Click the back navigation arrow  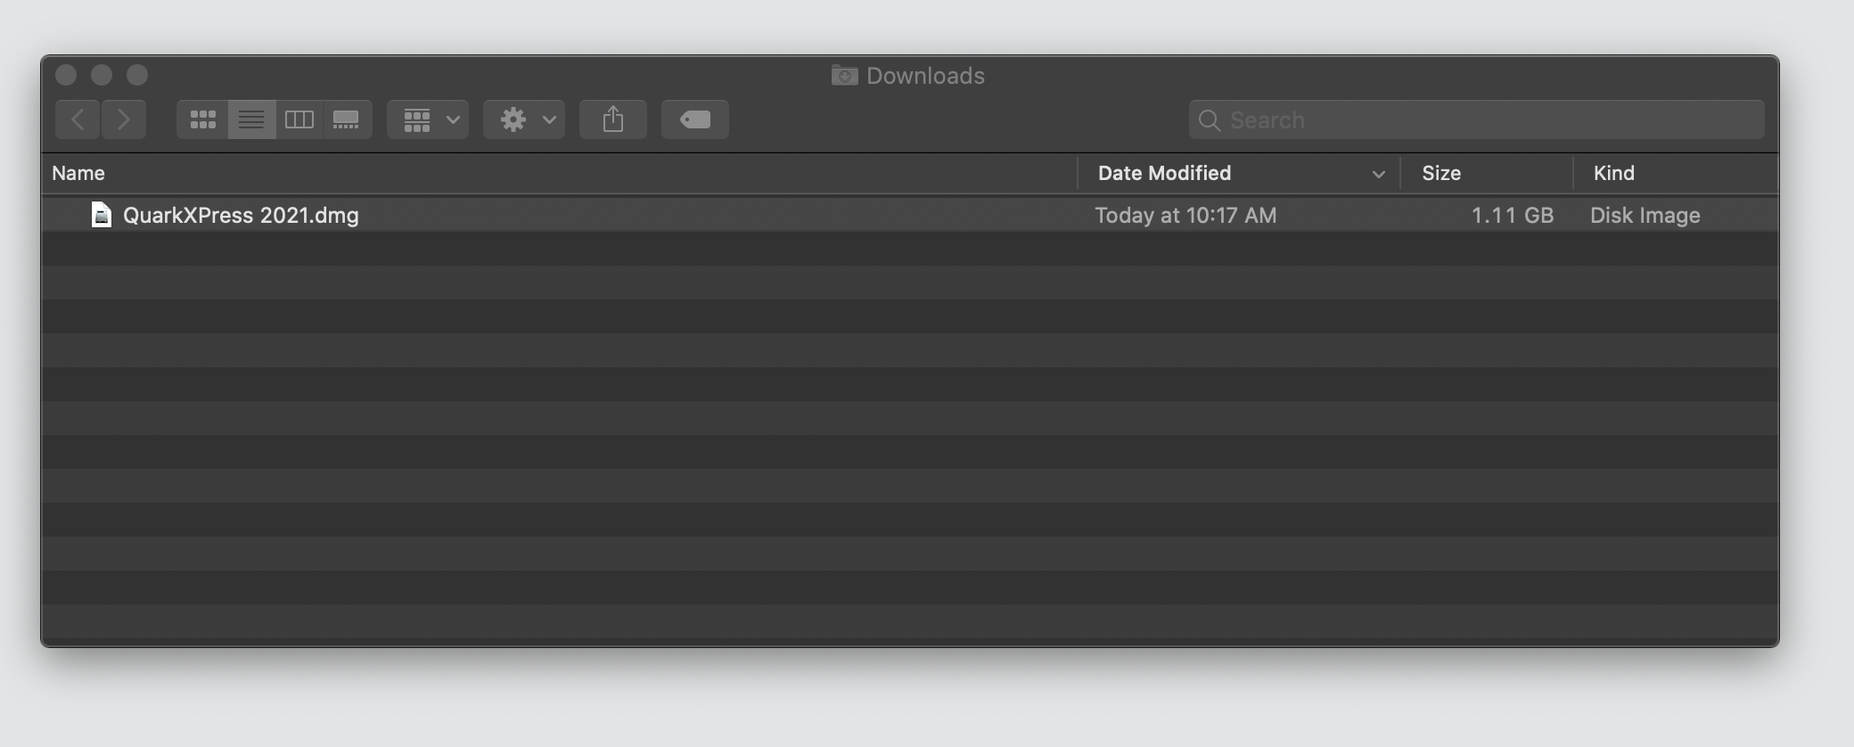click(x=78, y=119)
